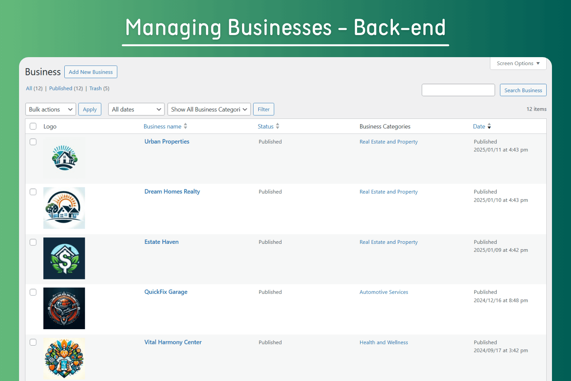Image resolution: width=571 pixels, height=381 pixels.
Task: Click the Filter button
Action: 263,109
